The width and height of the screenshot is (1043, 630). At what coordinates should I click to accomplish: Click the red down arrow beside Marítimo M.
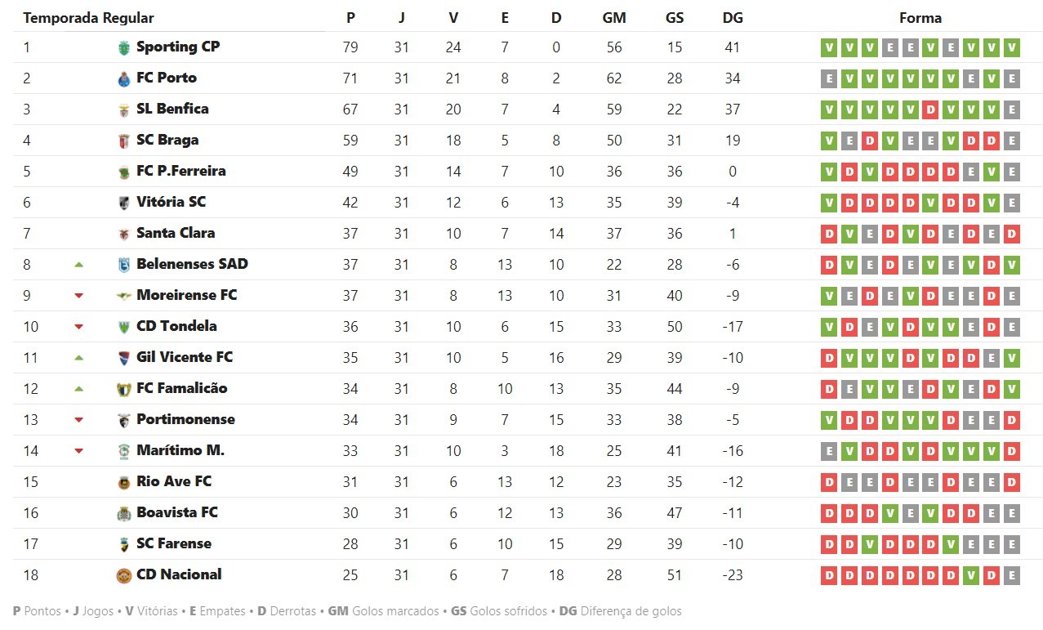coord(79,451)
